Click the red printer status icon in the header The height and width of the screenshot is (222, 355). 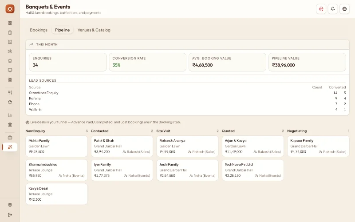[321, 9]
